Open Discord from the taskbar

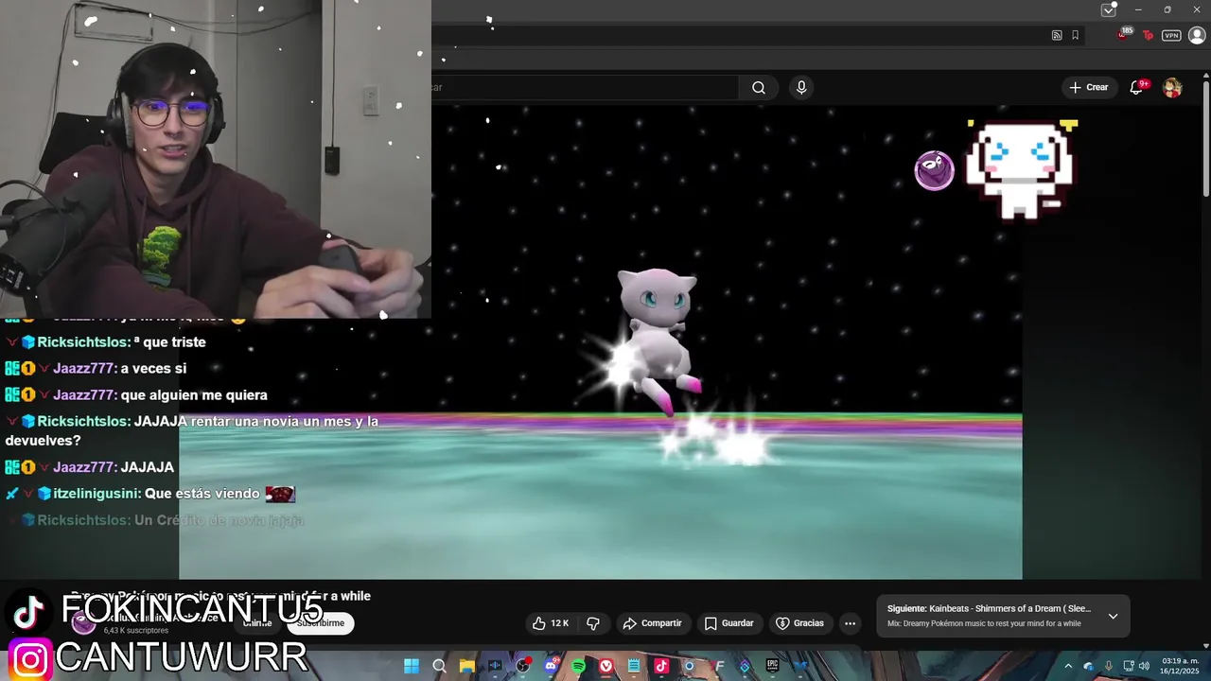(x=551, y=666)
